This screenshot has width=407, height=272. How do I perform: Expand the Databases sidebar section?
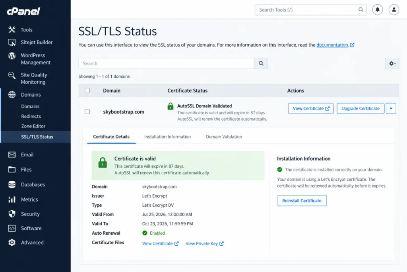tap(33, 185)
